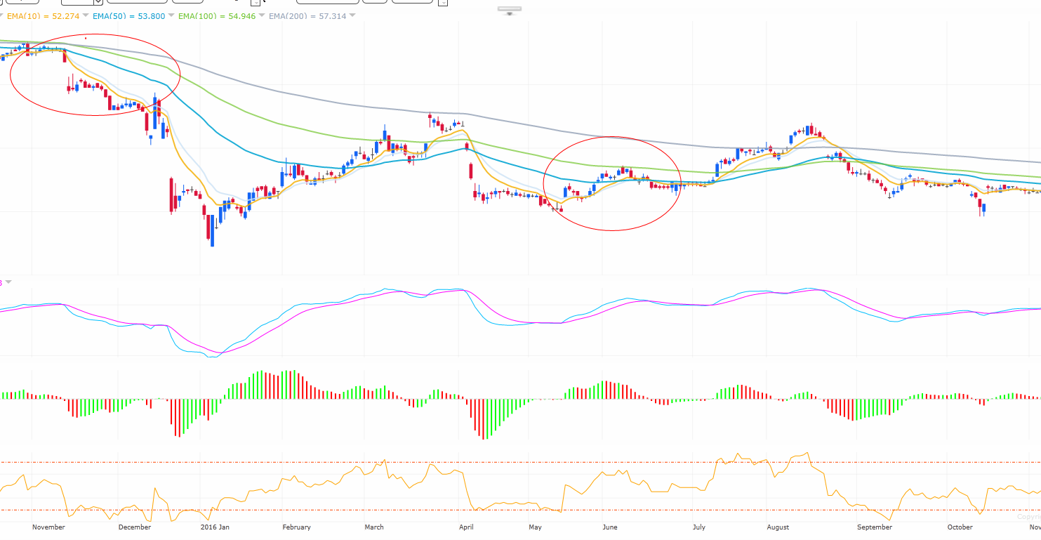The height and width of the screenshot is (540, 1041).
Task: Click the EMA(100) = 54.946 legend label
Action: click(x=217, y=16)
